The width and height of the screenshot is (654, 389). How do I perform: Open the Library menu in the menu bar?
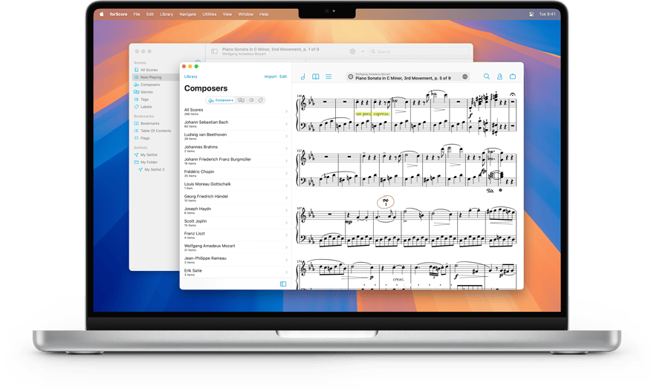[166, 14]
